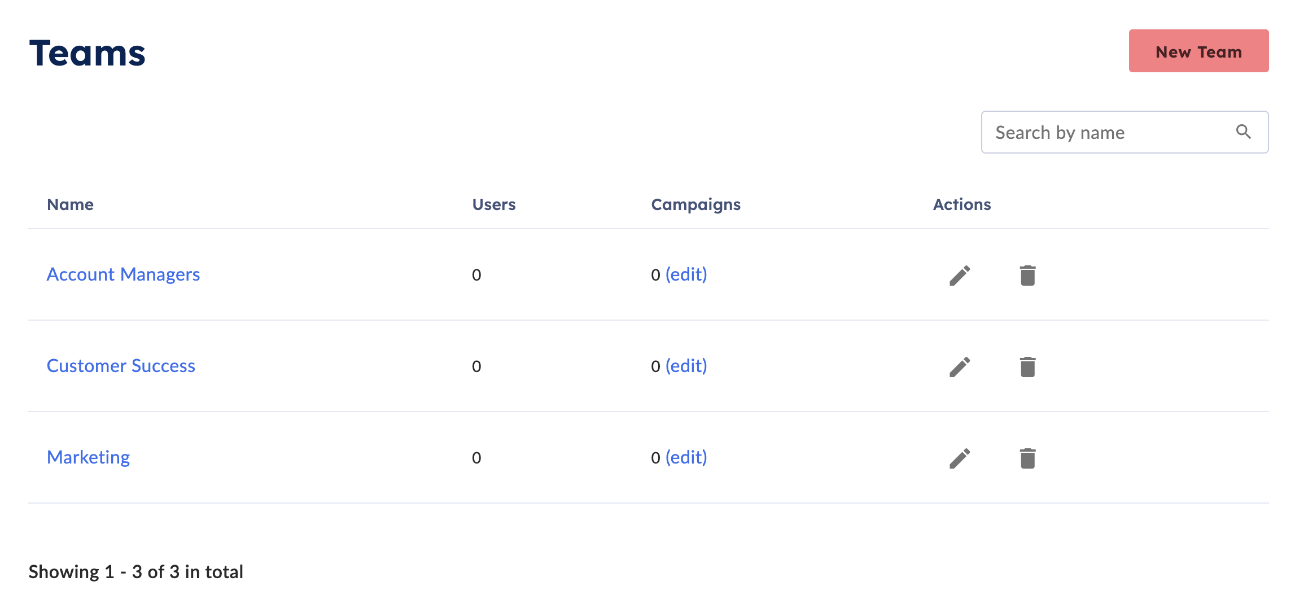
Task: Delete the Account Managers team via trash icon
Action: tap(1027, 276)
